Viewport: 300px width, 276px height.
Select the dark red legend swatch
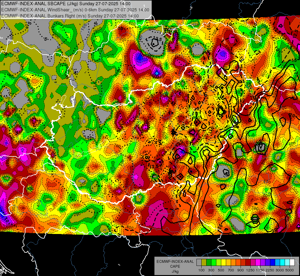[x=248, y=262]
